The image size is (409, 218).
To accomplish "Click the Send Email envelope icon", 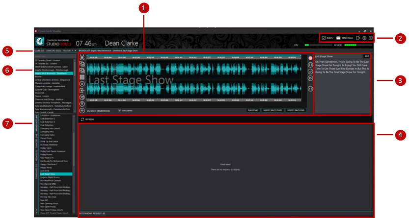I will 338,38.
